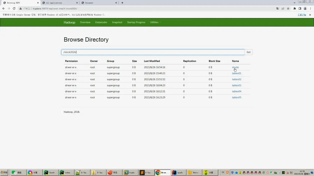Click the browser address bar URL
Screen dimensions: 314x176
[55, 8]
